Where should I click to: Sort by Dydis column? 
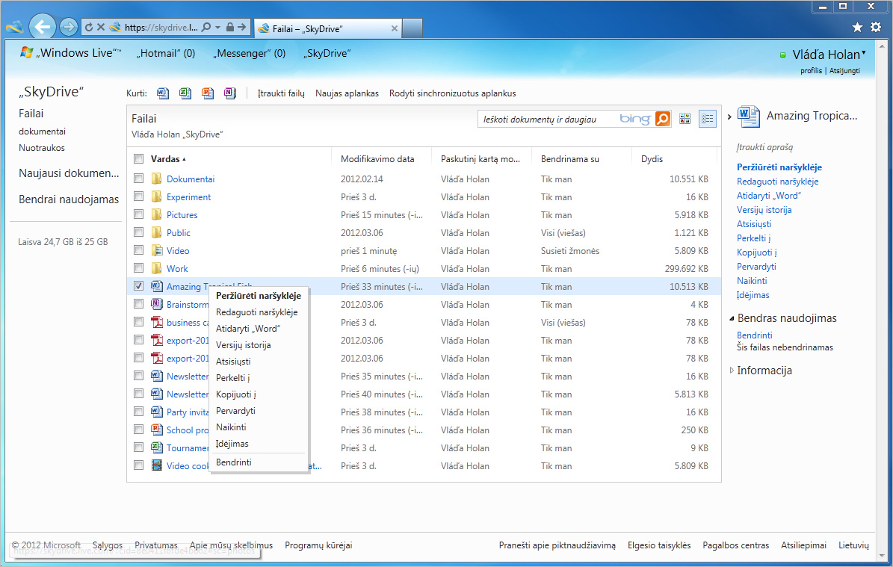(x=652, y=159)
